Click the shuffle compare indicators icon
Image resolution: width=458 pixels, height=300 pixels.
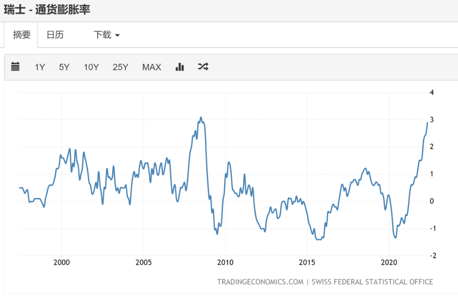203,67
